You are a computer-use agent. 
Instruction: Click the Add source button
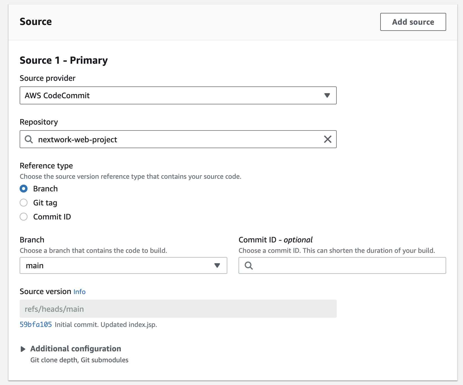(x=413, y=22)
